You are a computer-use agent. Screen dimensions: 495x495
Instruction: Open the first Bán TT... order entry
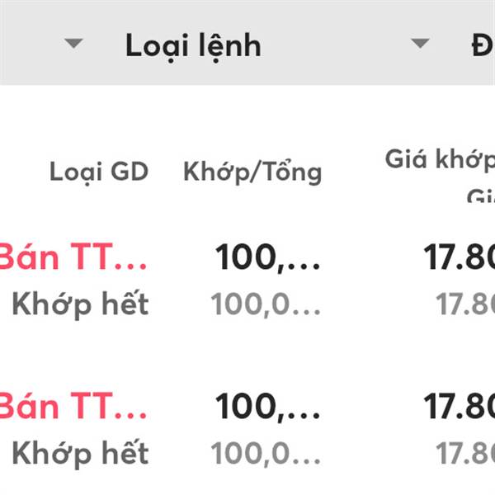73,257
